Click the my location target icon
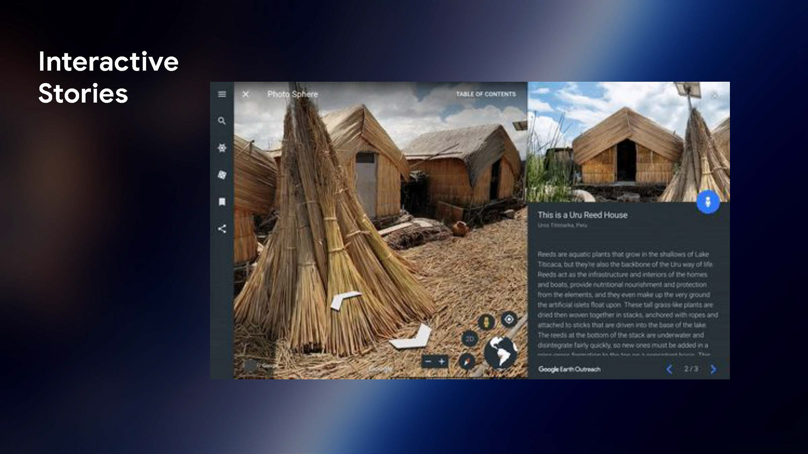Screen dimensions: 808x454 (x=509, y=320)
